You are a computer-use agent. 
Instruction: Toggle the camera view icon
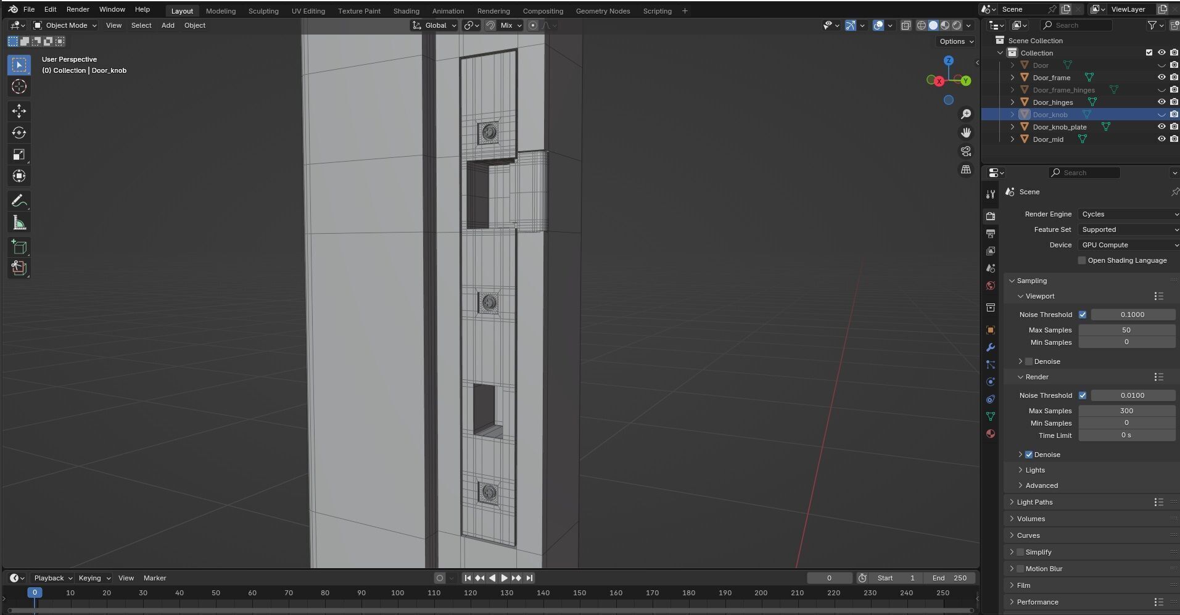[966, 151]
